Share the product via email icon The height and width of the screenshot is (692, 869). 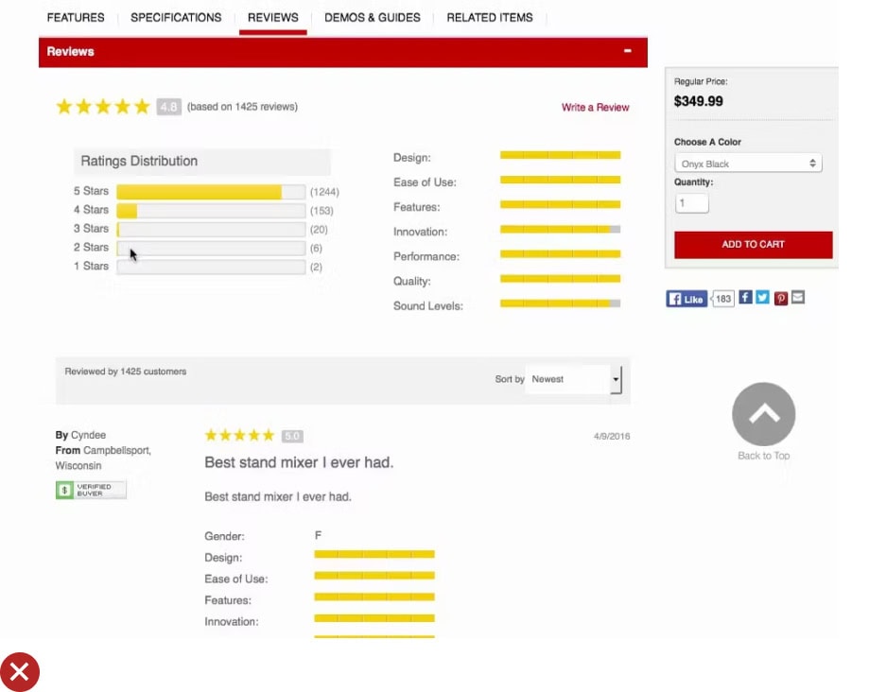[798, 298]
